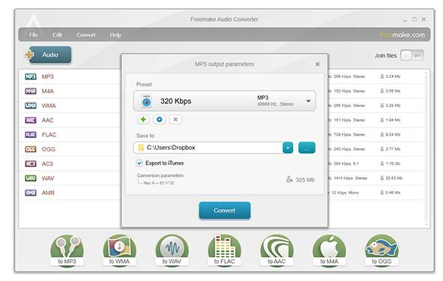
Task: Click the FLAC format badge in file list
Action: point(31,135)
